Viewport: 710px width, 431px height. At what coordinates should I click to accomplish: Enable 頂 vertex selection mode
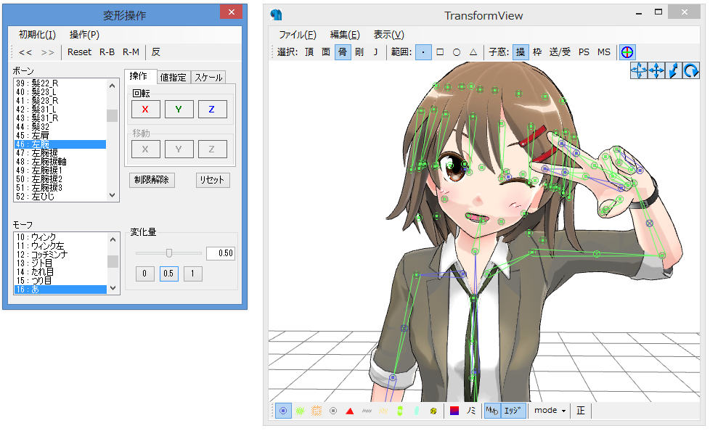point(309,52)
